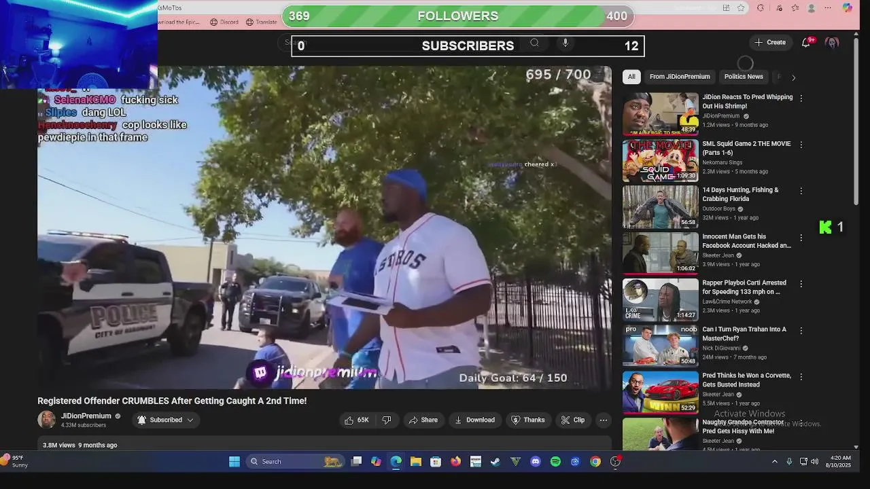Open browser extensions puzzle icon
The image size is (870, 489).
click(761, 8)
